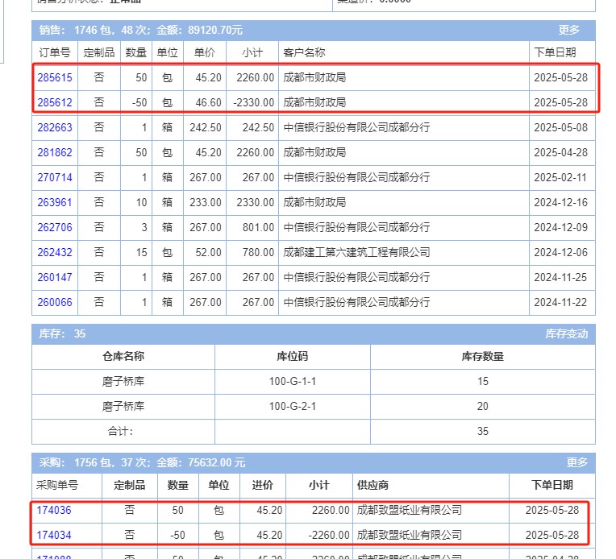Click date 2024-12-09 in sales table

point(560,227)
